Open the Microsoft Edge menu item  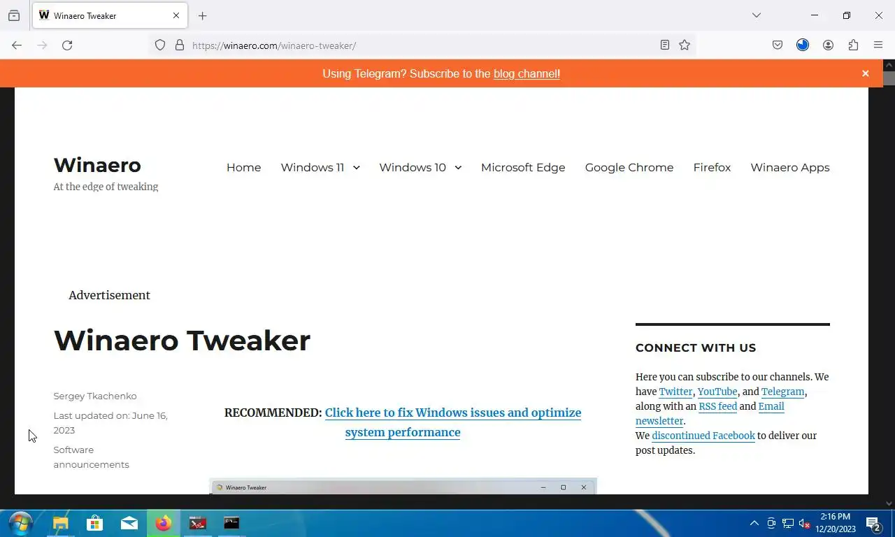coord(523,167)
